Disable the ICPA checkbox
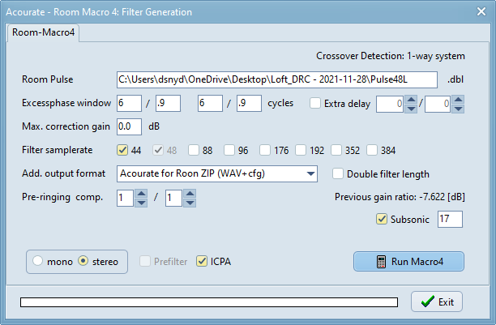Image resolution: width=496 pixels, height=325 pixels. [x=202, y=261]
